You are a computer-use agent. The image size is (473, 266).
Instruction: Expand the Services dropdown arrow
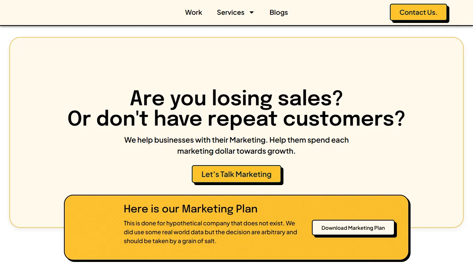(x=252, y=13)
